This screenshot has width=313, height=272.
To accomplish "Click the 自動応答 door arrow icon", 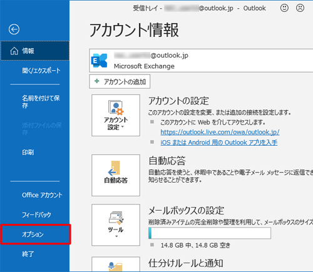I will tap(114, 168).
